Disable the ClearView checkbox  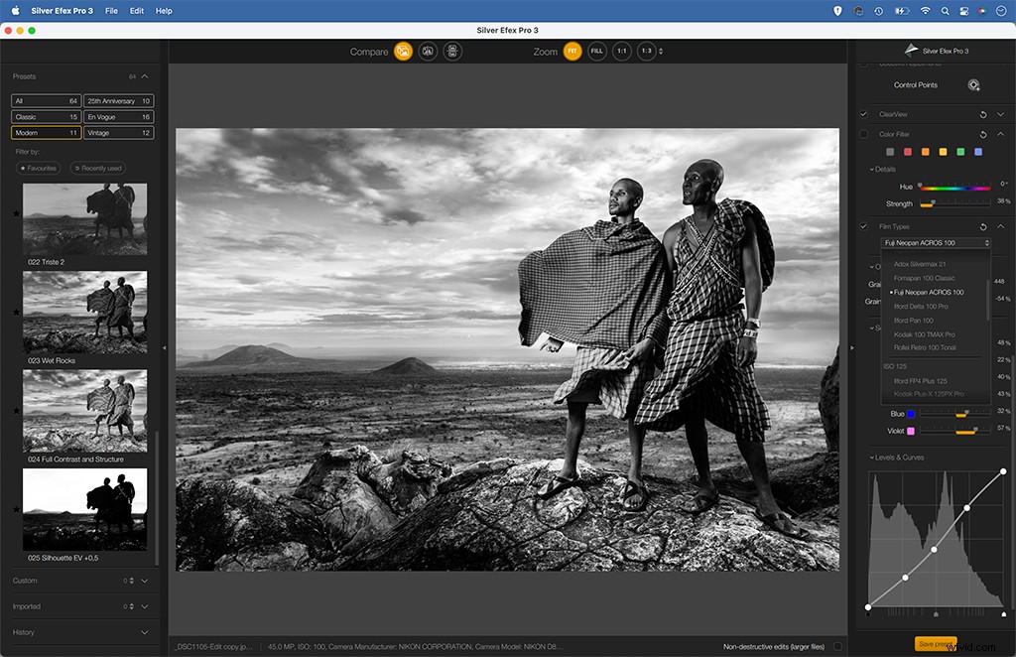(863, 114)
